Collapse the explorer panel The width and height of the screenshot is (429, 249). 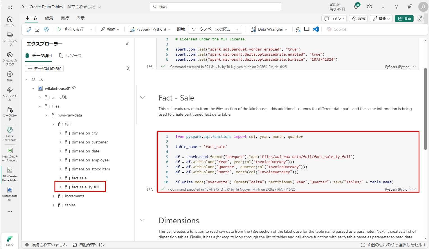point(127,44)
